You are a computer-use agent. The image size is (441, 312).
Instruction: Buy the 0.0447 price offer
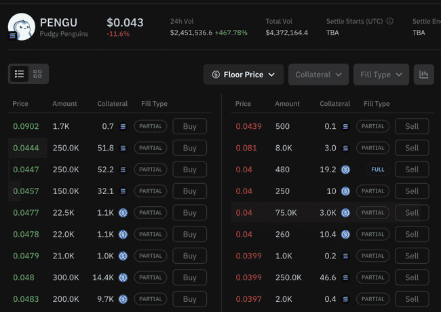(189, 170)
